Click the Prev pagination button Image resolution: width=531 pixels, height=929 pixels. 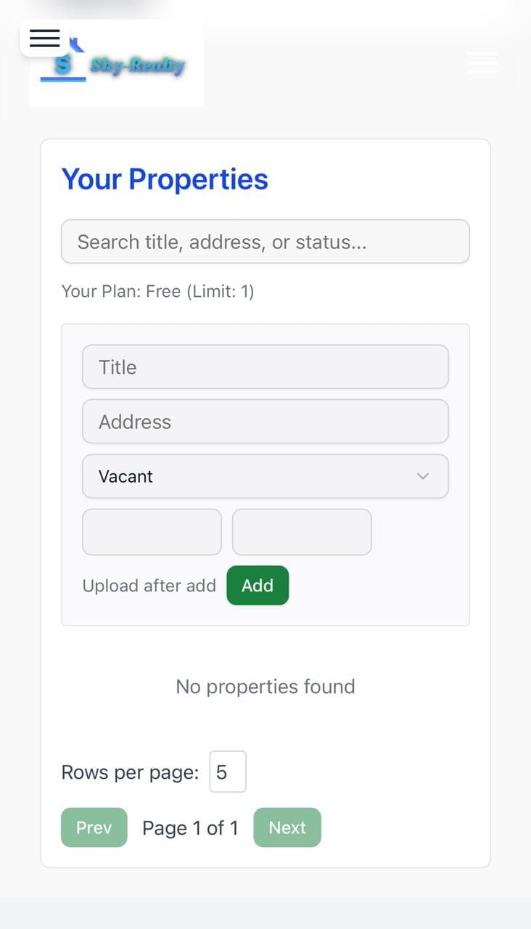(94, 827)
